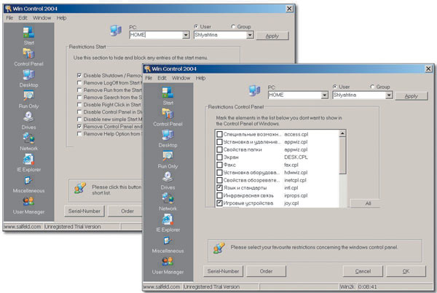The image size is (437, 293).
Task: Open Help menu in back window
Action: tap(61, 17)
